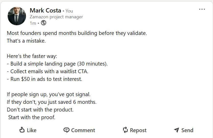The height and width of the screenshot is (138, 213).
Task: Open the three-dot post options menu
Action: 202,9
